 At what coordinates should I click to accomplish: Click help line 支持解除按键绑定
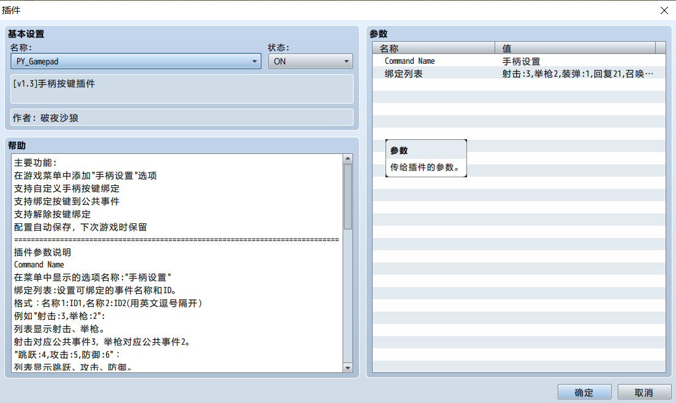52,214
